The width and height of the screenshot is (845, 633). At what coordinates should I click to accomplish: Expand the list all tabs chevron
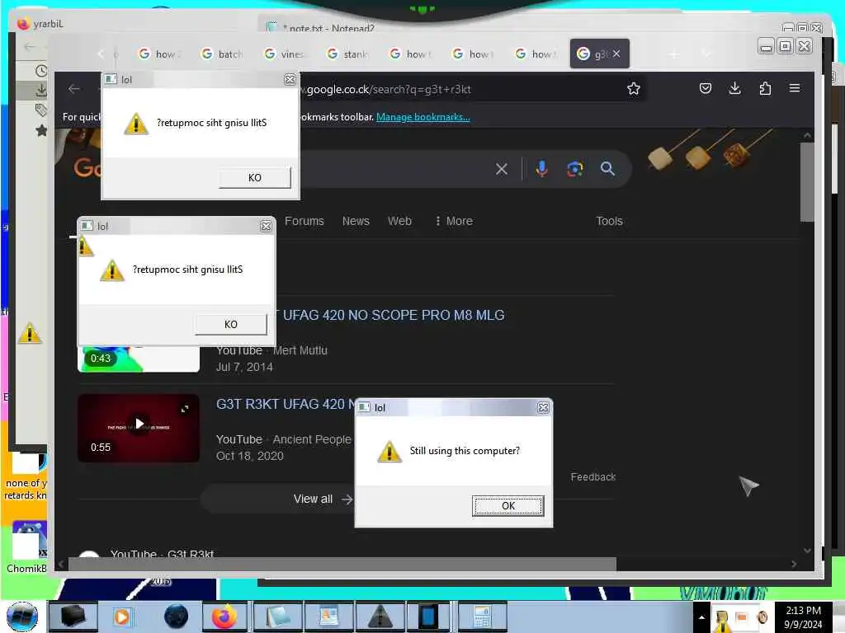point(706,54)
